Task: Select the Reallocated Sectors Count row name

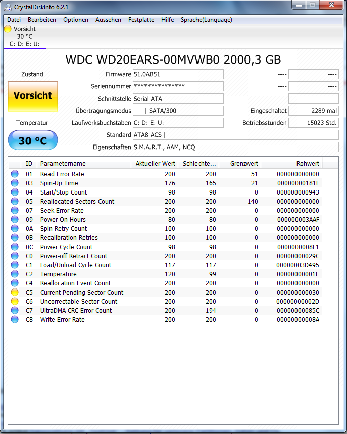Action: (x=77, y=201)
